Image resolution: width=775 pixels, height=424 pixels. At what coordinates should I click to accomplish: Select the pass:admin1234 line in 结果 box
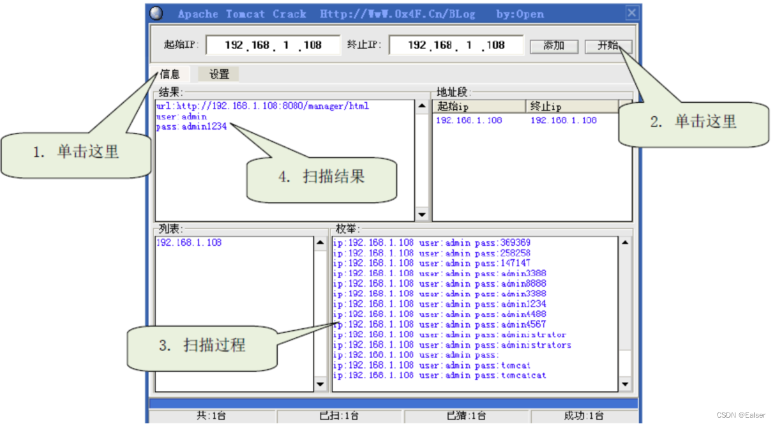(192, 126)
